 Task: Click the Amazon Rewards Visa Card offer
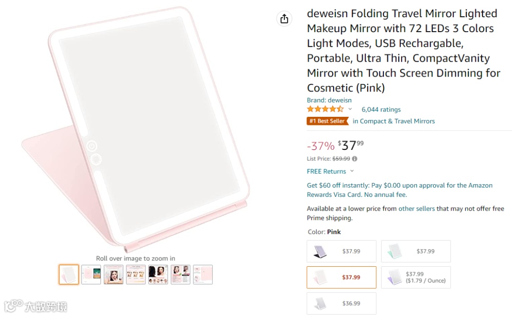(399, 190)
